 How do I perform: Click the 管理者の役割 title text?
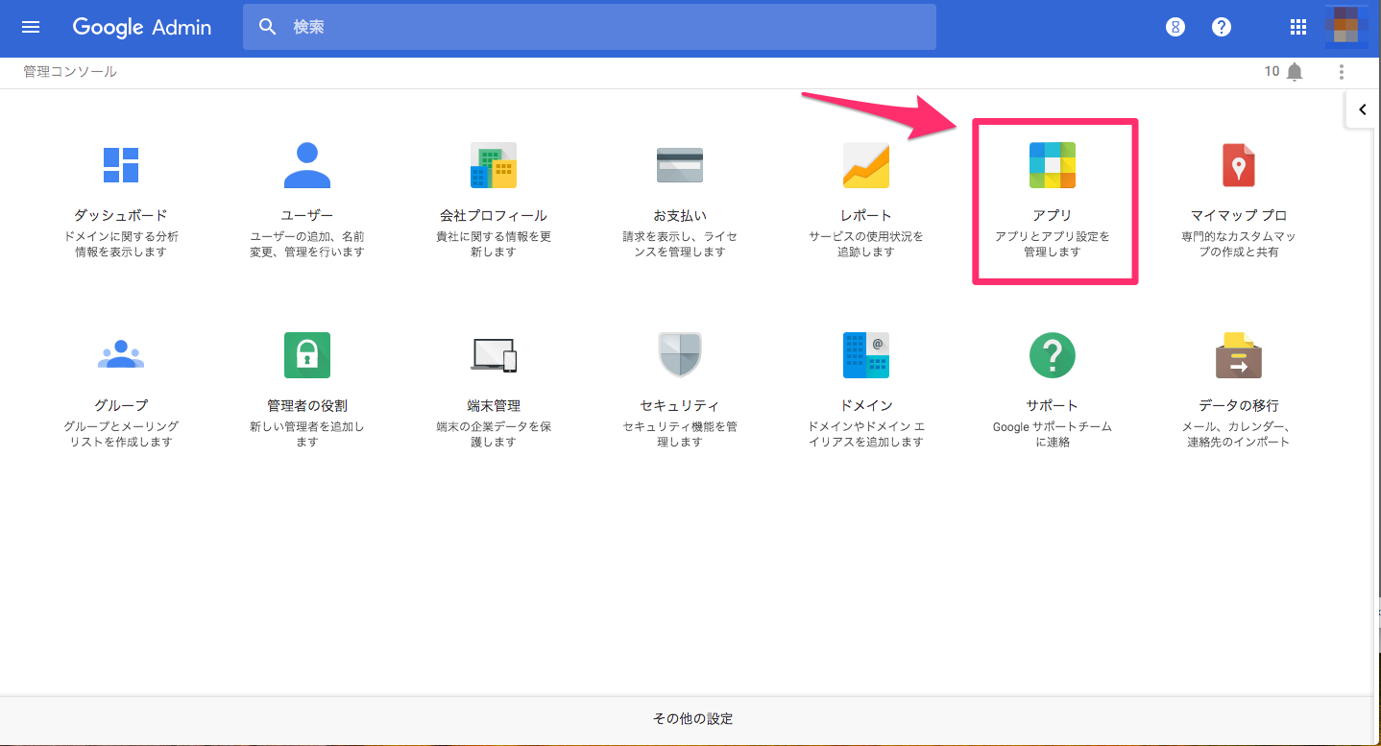[x=307, y=406]
